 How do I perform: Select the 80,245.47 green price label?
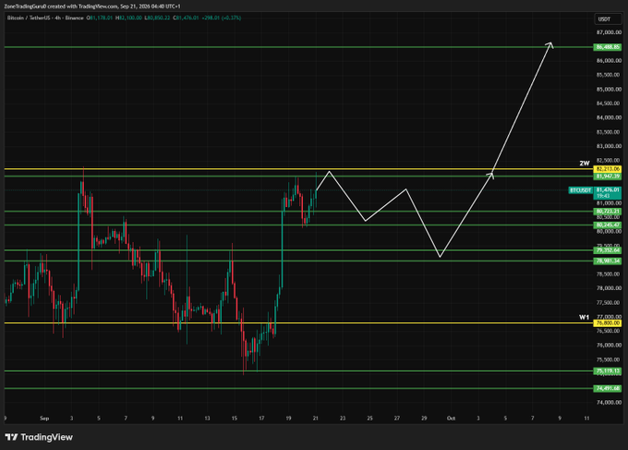pyautogui.click(x=607, y=225)
